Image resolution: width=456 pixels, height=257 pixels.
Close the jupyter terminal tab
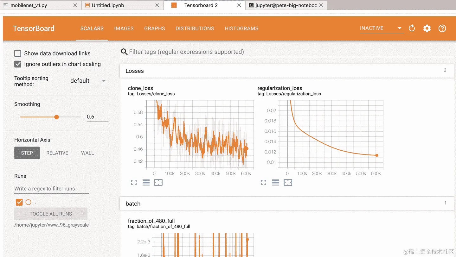click(x=321, y=5)
